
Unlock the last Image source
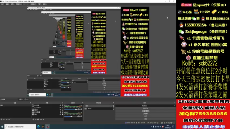(x=62, y=114)
